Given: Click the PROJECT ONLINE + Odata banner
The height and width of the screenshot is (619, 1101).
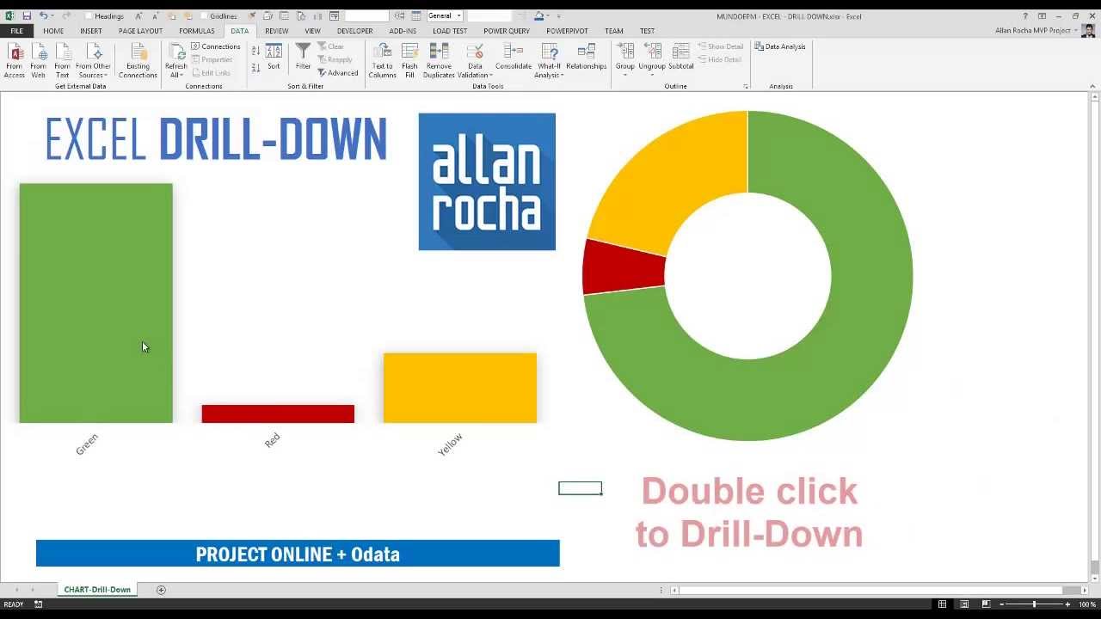Looking at the screenshot, I should point(298,554).
